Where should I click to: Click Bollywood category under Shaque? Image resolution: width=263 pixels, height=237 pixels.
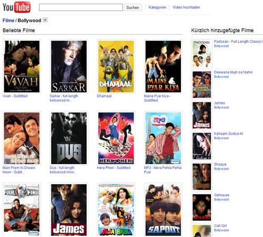click(221, 169)
